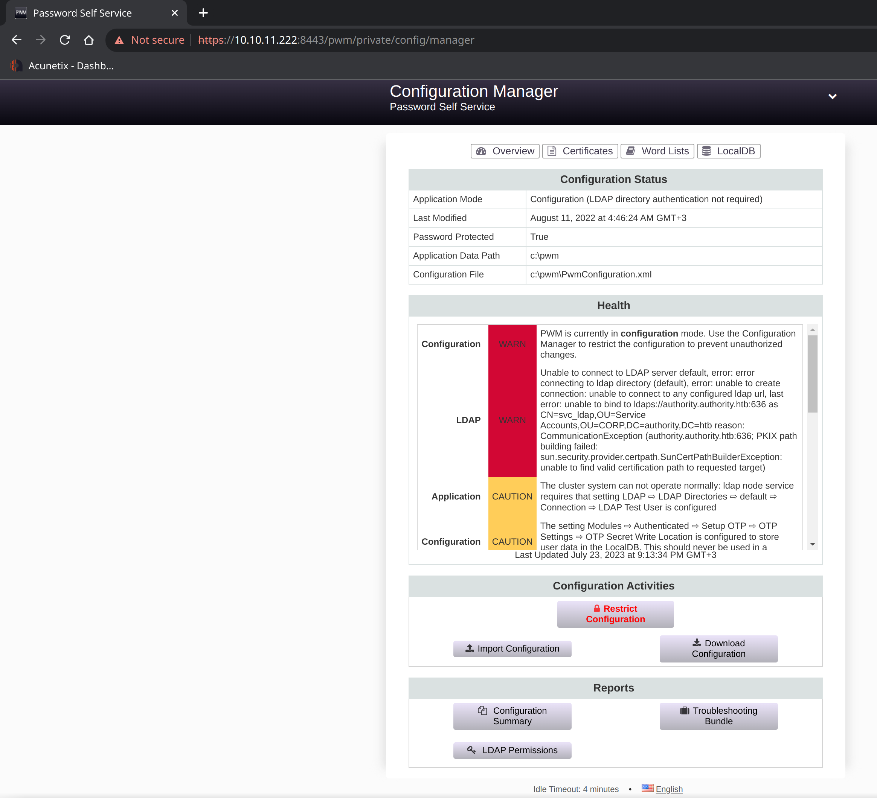877x798 pixels.
Task: Click the red WARN cell for LDAP
Action: tap(512, 420)
